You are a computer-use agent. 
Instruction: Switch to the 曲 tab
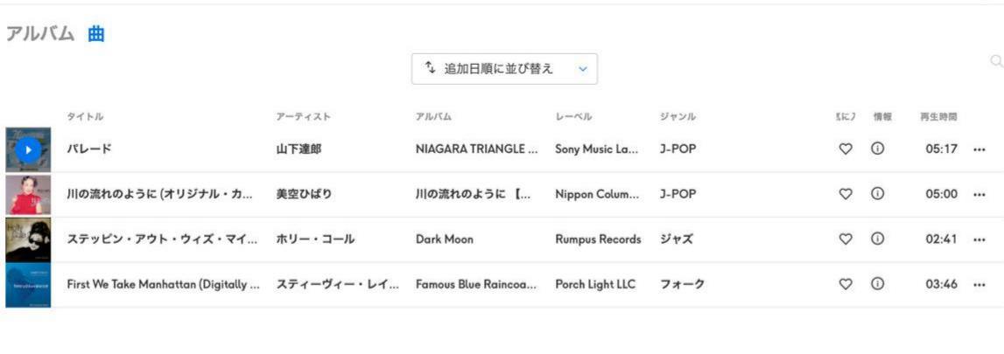click(x=96, y=34)
